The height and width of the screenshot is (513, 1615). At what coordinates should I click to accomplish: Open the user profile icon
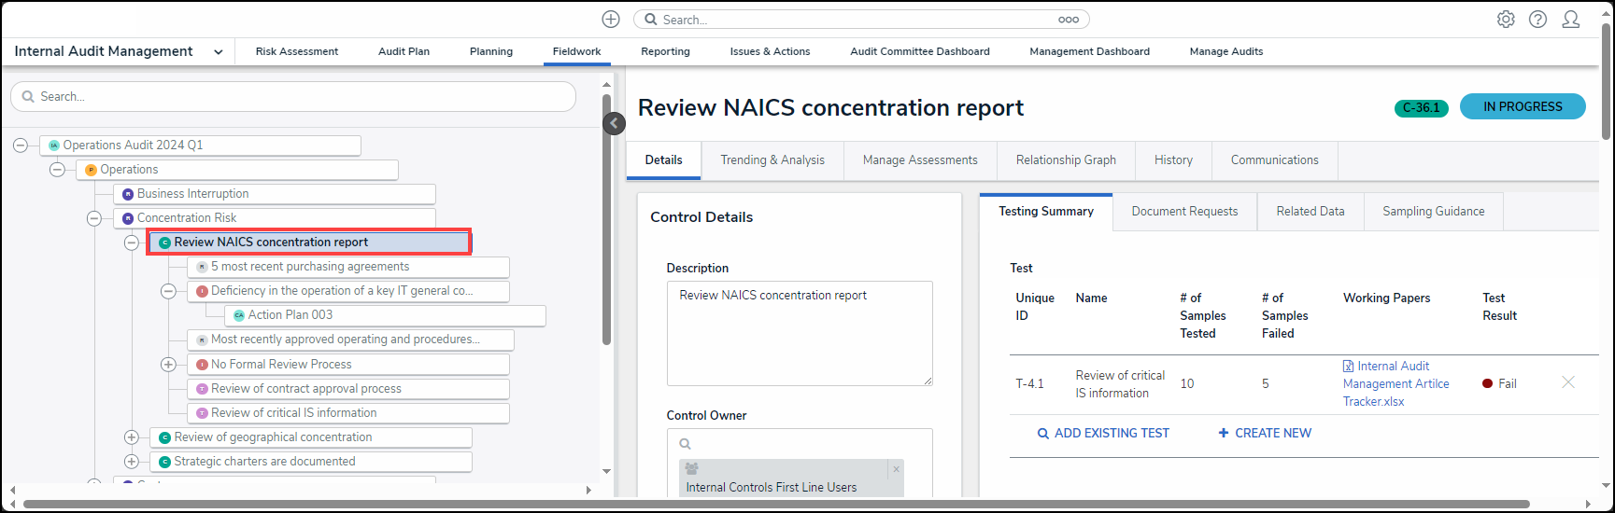click(1571, 20)
